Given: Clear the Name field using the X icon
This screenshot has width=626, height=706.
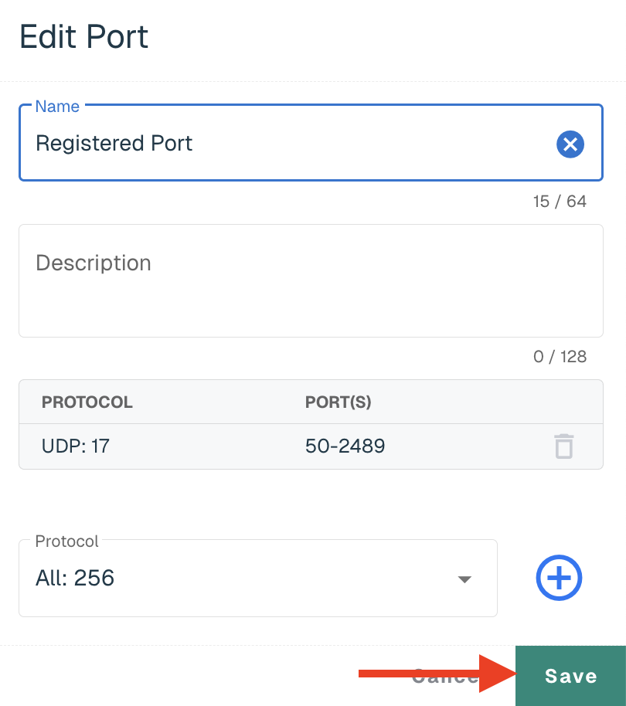Looking at the screenshot, I should 570,144.
